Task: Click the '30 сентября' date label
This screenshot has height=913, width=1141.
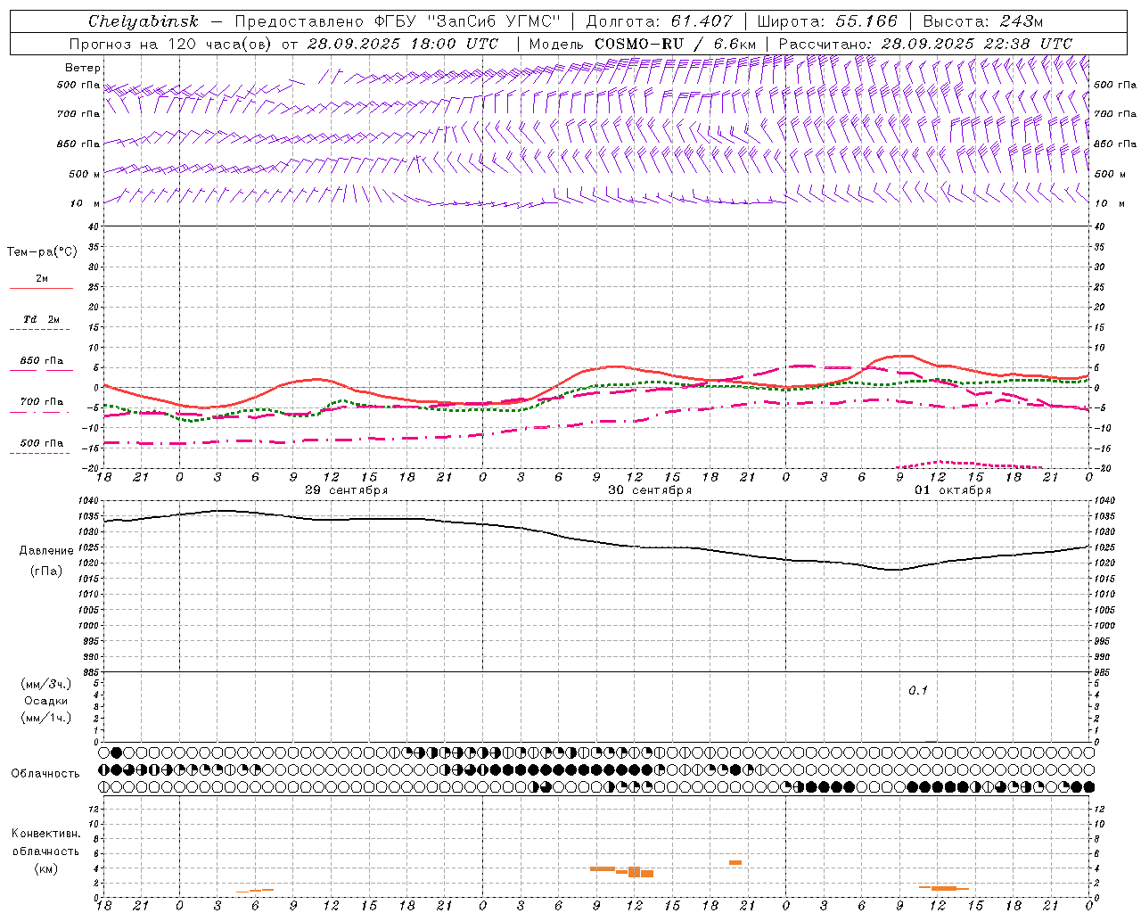Action: (650, 490)
